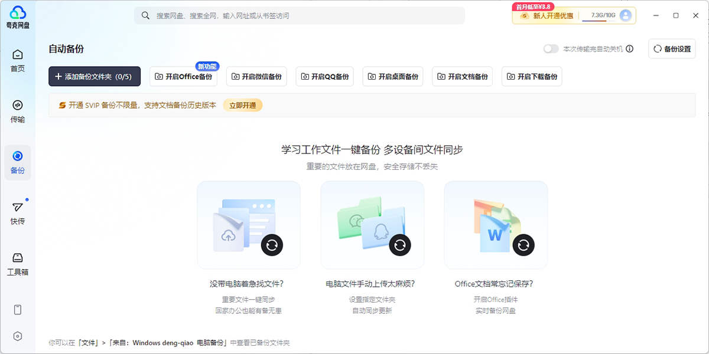709x354 pixels.
Task: Select the 备份 backup icon in sidebar
Action: coord(17,159)
